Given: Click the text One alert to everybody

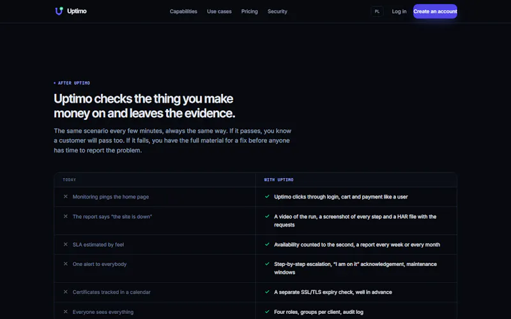Looking at the screenshot, I should pyautogui.click(x=100, y=264).
